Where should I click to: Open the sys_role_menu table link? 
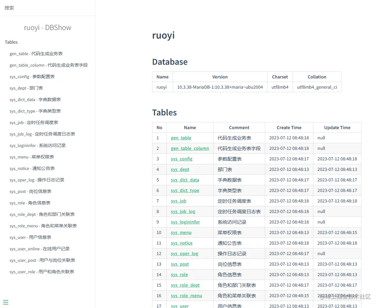(x=186, y=296)
